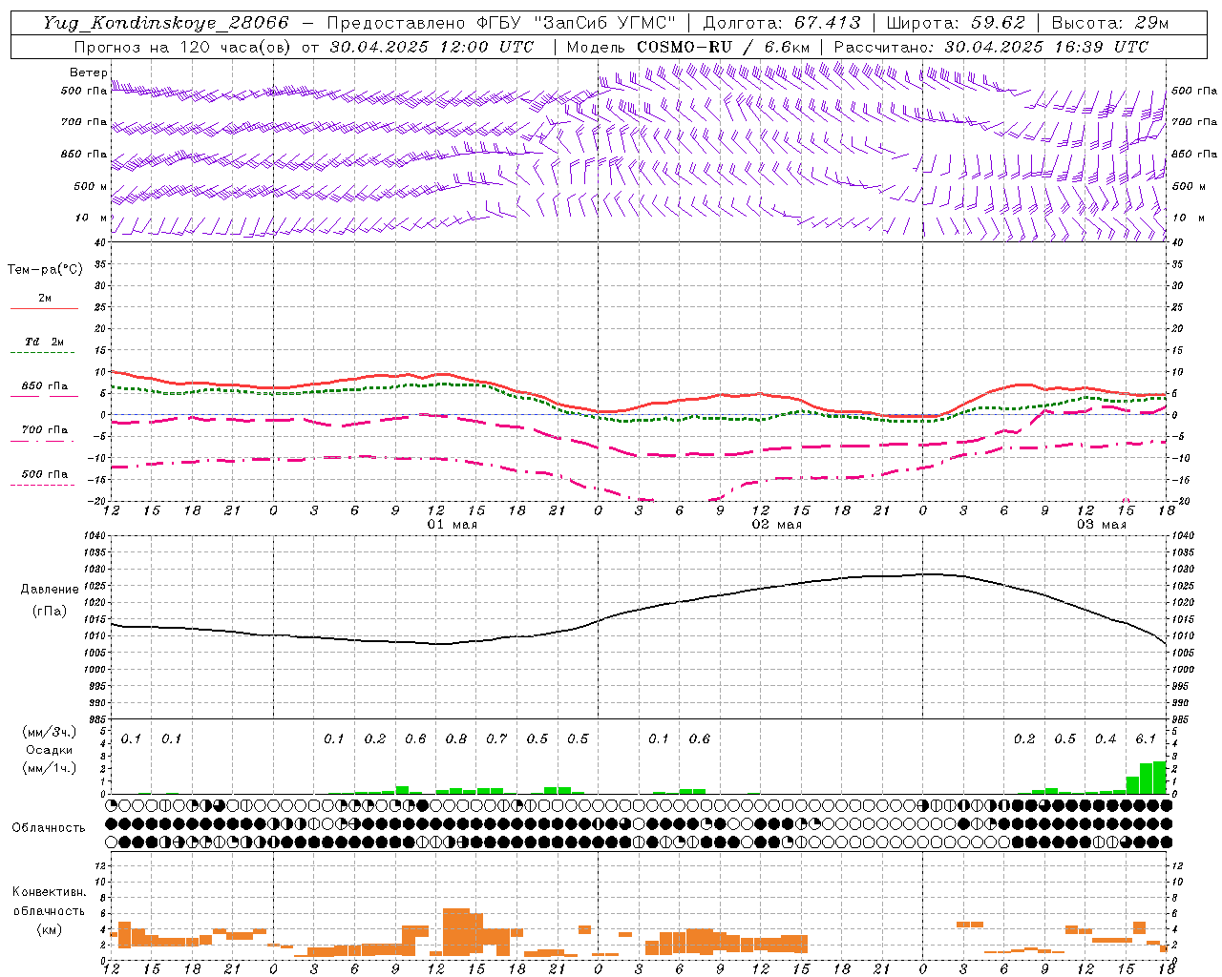Click the 0.7 precipitation total value
Screen dimensions: 1222x977
tap(496, 738)
